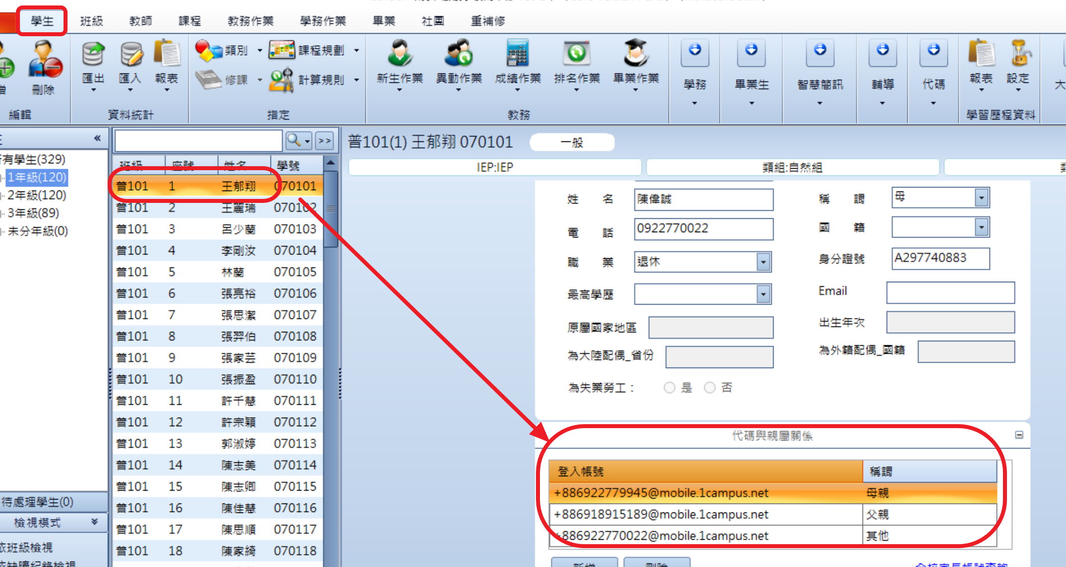Switch to the 社團 tab

433,21
